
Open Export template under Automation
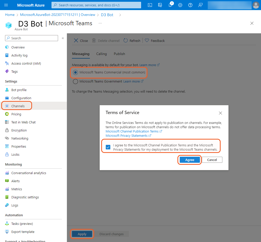23,232
